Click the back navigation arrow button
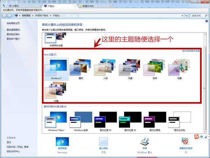 tap(4, 16)
